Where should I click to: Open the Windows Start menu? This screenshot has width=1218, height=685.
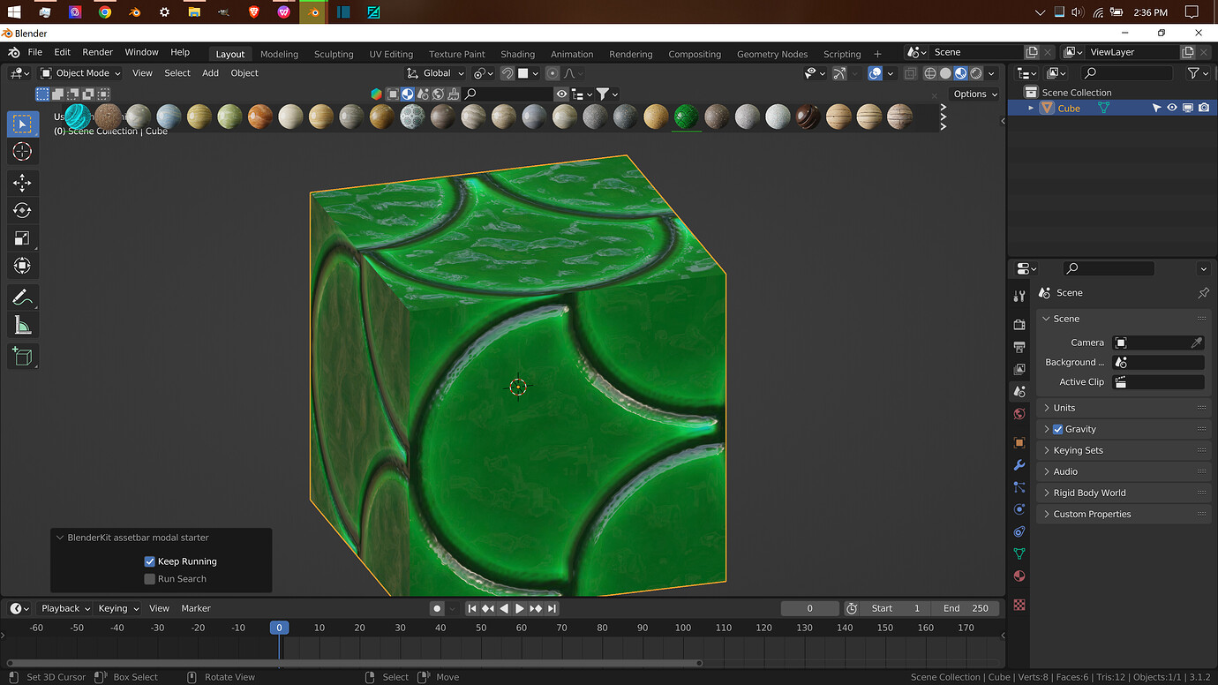14,12
